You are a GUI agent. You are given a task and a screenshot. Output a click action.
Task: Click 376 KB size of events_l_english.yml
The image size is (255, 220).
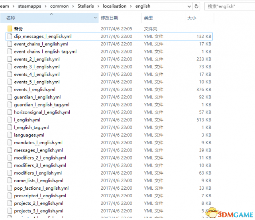(204, 89)
